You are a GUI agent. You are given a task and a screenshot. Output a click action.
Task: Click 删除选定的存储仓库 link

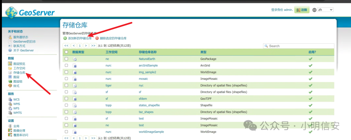pyautogui.click(x=113, y=38)
